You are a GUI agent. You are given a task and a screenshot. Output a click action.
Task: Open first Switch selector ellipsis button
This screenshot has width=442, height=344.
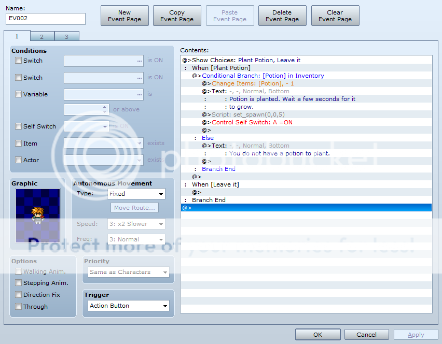pyautogui.click(x=139, y=61)
